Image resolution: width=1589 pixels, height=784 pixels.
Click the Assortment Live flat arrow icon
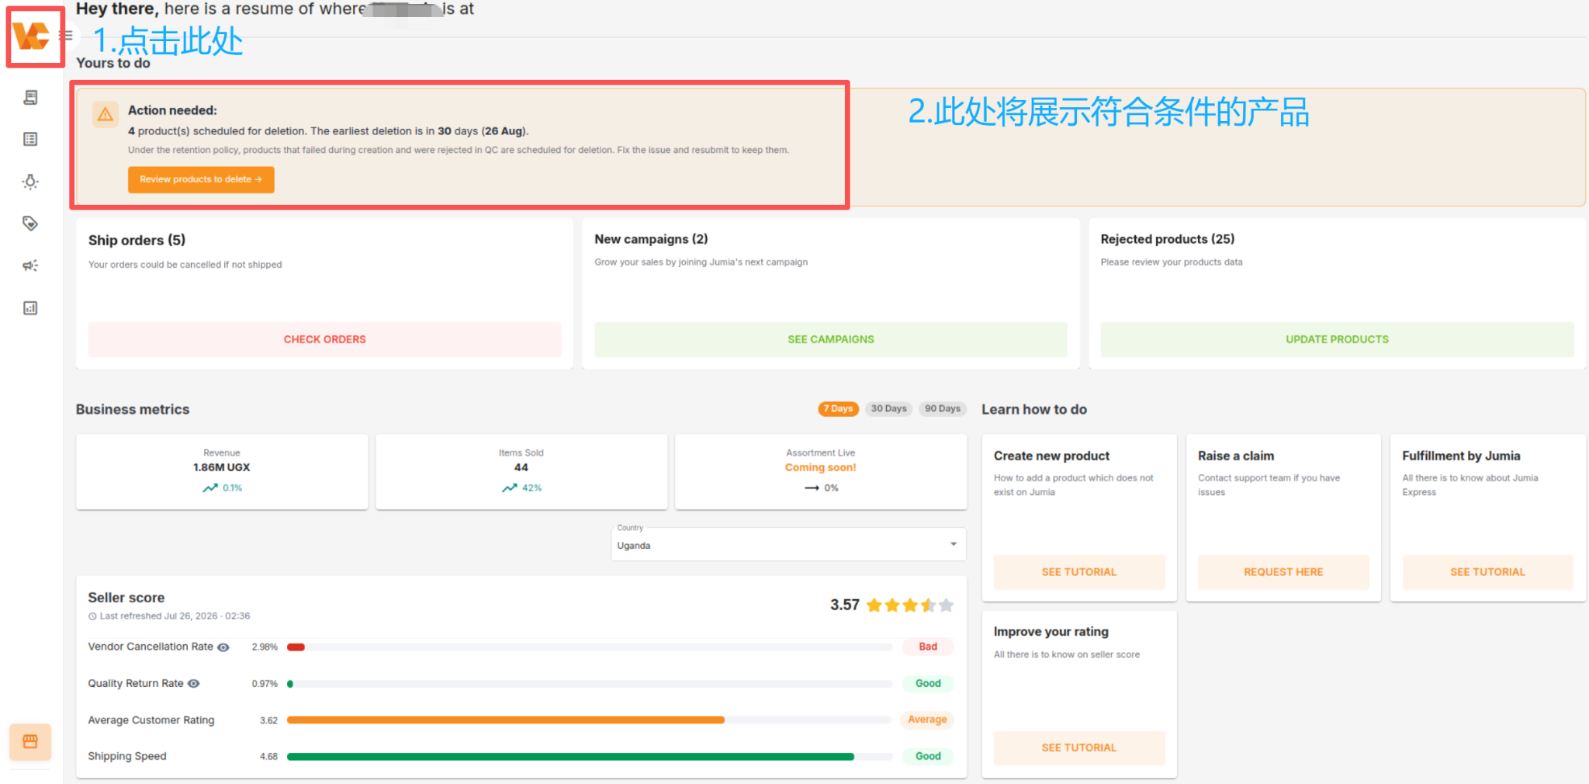(x=812, y=488)
